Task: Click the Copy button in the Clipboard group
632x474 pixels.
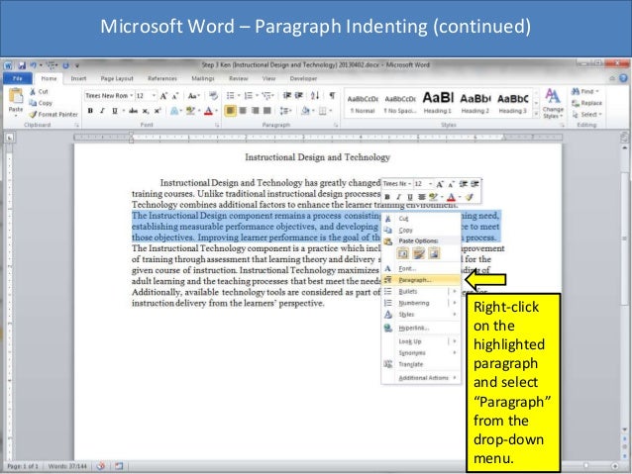Action: click(42, 103)
